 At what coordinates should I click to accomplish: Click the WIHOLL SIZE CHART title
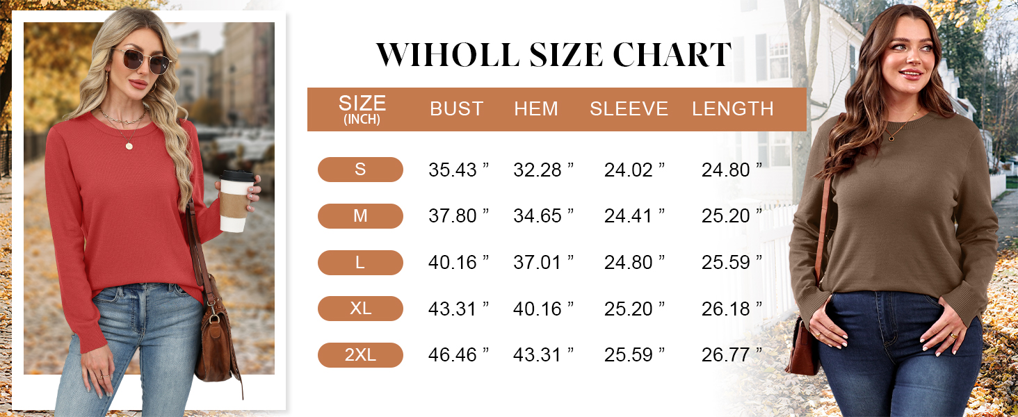click(x=554, y=55)
